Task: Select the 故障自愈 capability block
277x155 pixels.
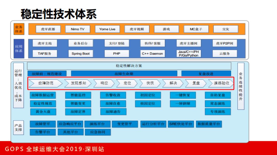Action: pos(113,103)
